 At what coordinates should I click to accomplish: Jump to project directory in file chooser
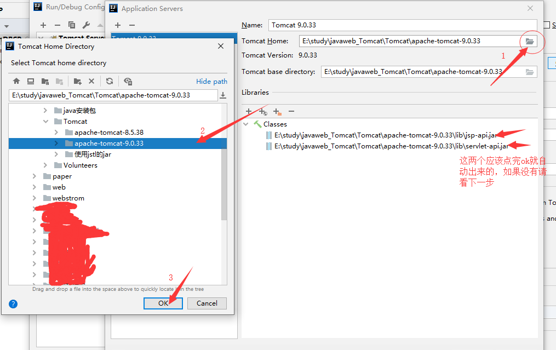point(45,81)
